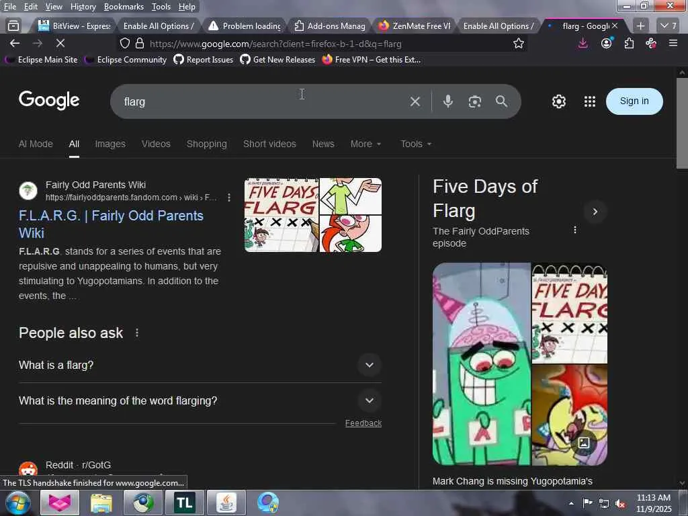Open the File menu
Image resolution: width=688 pixels, height=516 pixels.
pos(10,7)
